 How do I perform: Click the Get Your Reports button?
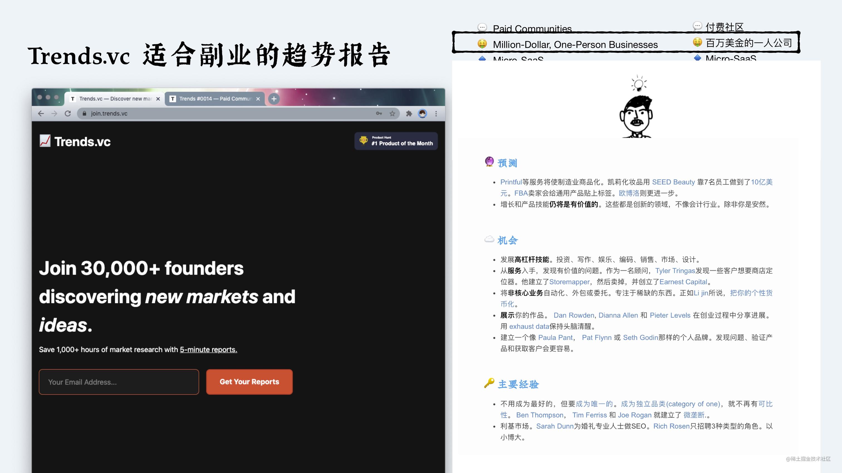pos(249,382)
